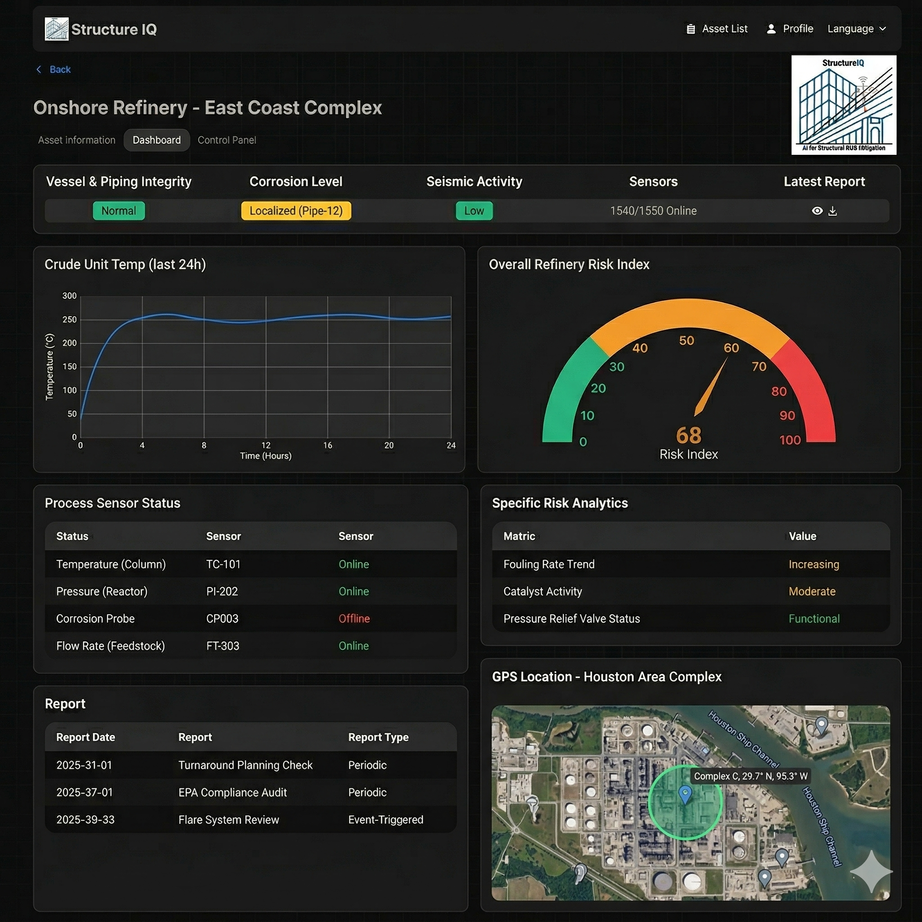Click the Localized (Pipe-12) corrosion badge
This screenshot has width=922, height=922.
tap(296, 211)
